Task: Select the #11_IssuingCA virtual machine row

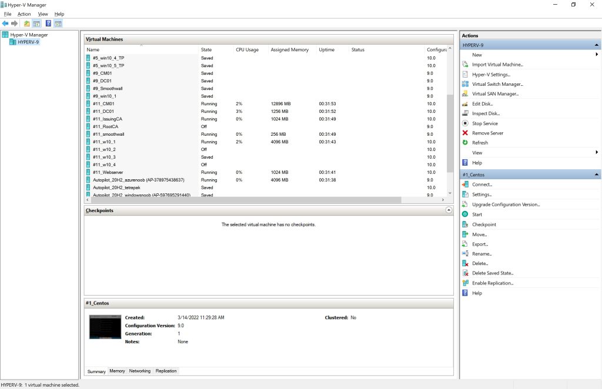Action: (x=265, y=119)
